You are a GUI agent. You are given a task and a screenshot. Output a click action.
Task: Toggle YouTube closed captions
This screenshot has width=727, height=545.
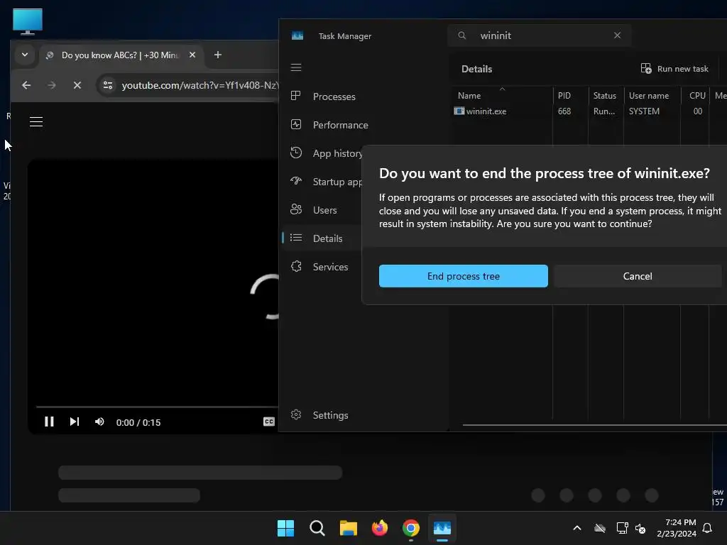coord(269,422)
